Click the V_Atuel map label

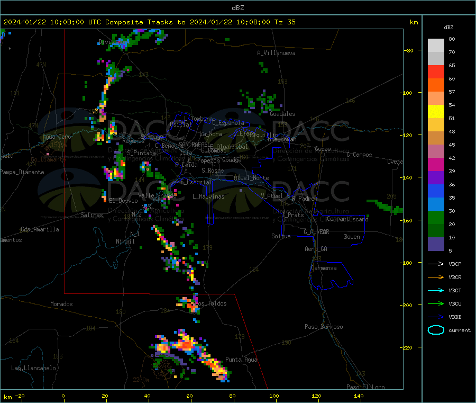click(x=272, y=196)
